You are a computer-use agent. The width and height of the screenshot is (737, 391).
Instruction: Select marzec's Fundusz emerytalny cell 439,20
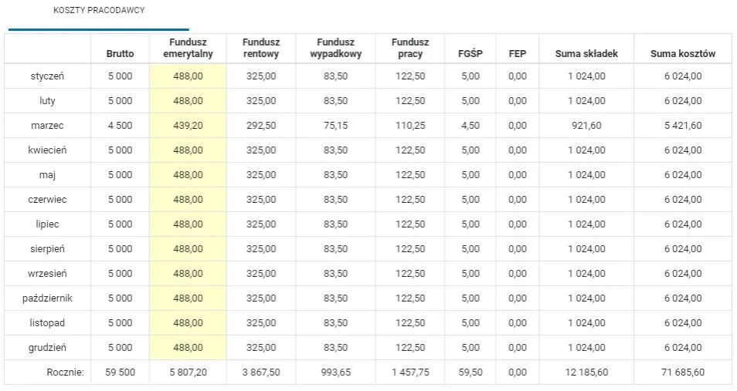pos(188,126)
